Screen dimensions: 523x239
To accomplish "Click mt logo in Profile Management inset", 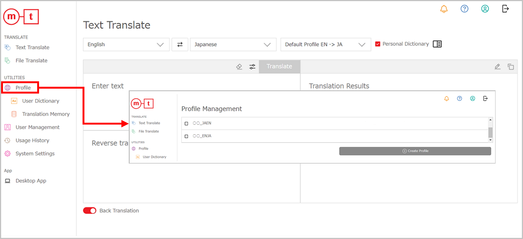I will 143,104.
